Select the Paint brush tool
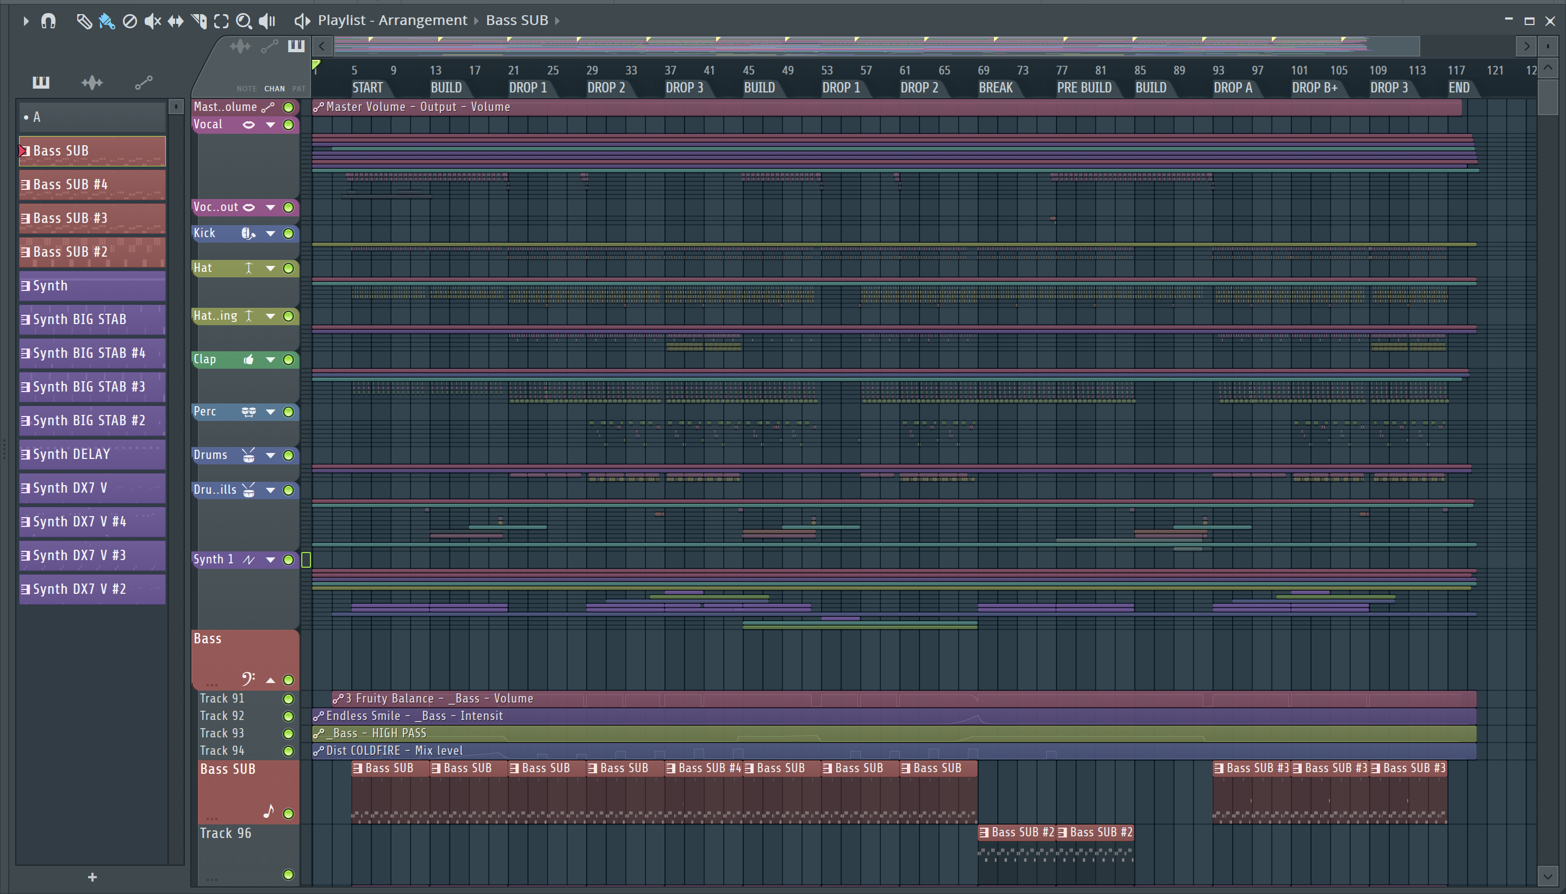Image resolution: width=1566 pixels, height=894 pixels. click(106, 21)
